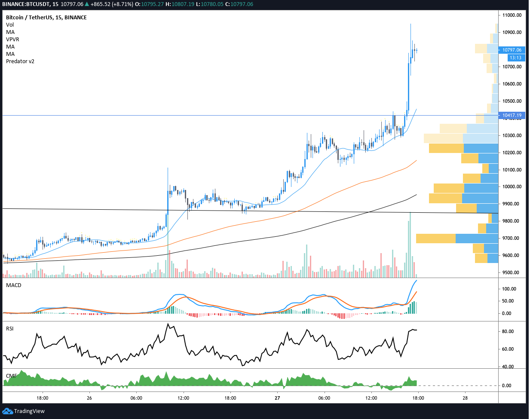This screenshot has height=419, width=530.
Task: Click the date 28 on time axis
Action: click(x=465, y=398)
